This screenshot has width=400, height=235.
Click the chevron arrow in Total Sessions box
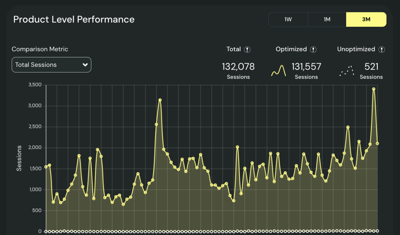click(x=85, y=65)
